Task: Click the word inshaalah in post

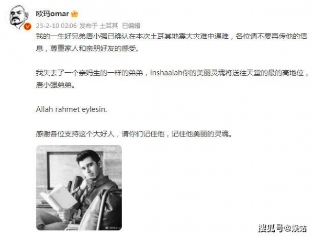Action: 166,73
